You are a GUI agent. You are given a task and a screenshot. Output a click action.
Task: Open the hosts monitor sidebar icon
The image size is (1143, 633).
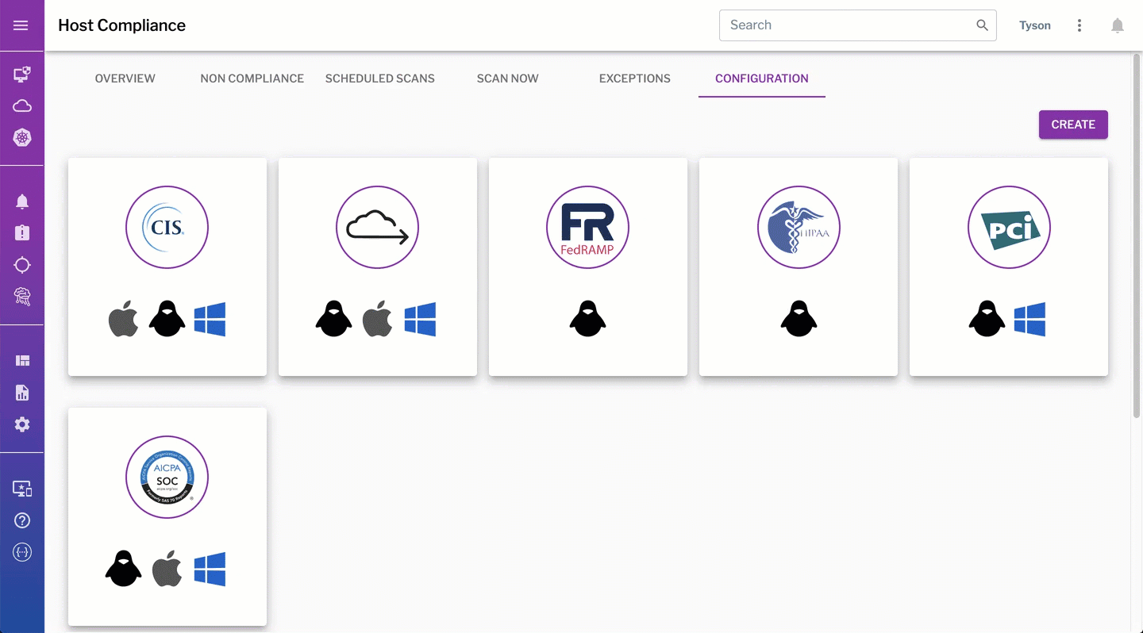(22, 75)
